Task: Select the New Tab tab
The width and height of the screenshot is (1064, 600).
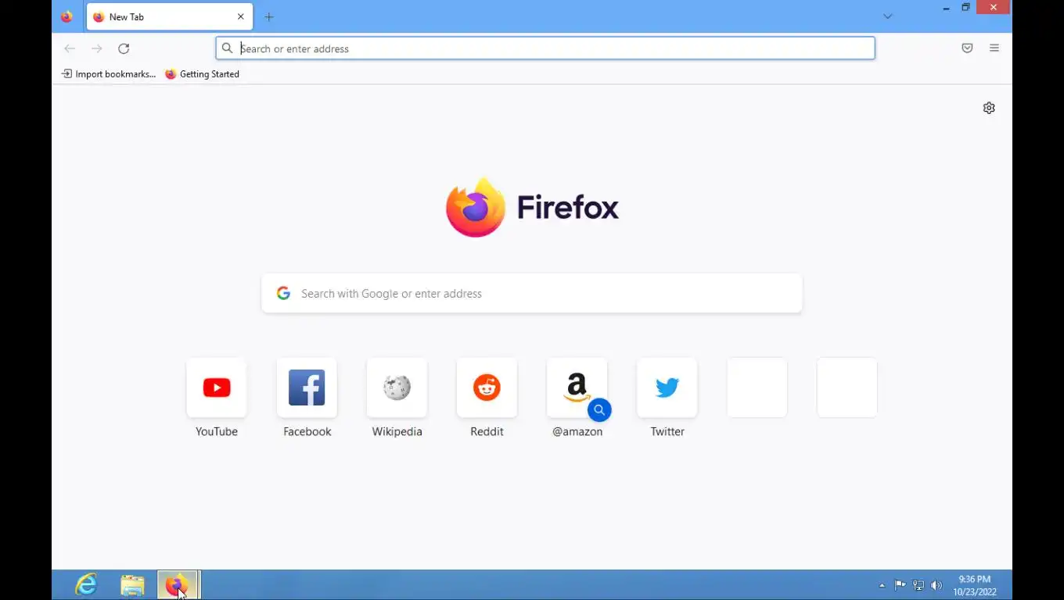Action: [x=169, y=16]
